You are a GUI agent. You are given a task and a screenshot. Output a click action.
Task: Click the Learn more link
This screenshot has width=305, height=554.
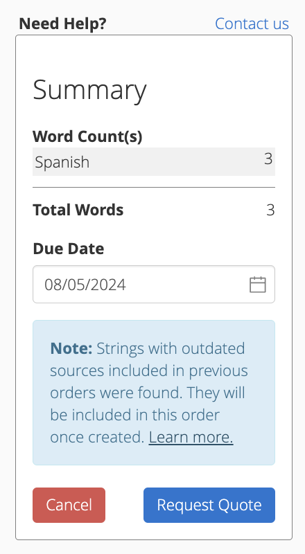click(191, 438)
